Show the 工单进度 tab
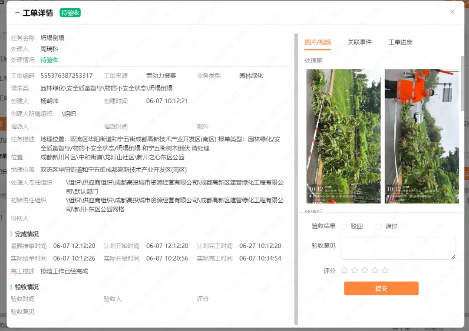 click(400, 42)
